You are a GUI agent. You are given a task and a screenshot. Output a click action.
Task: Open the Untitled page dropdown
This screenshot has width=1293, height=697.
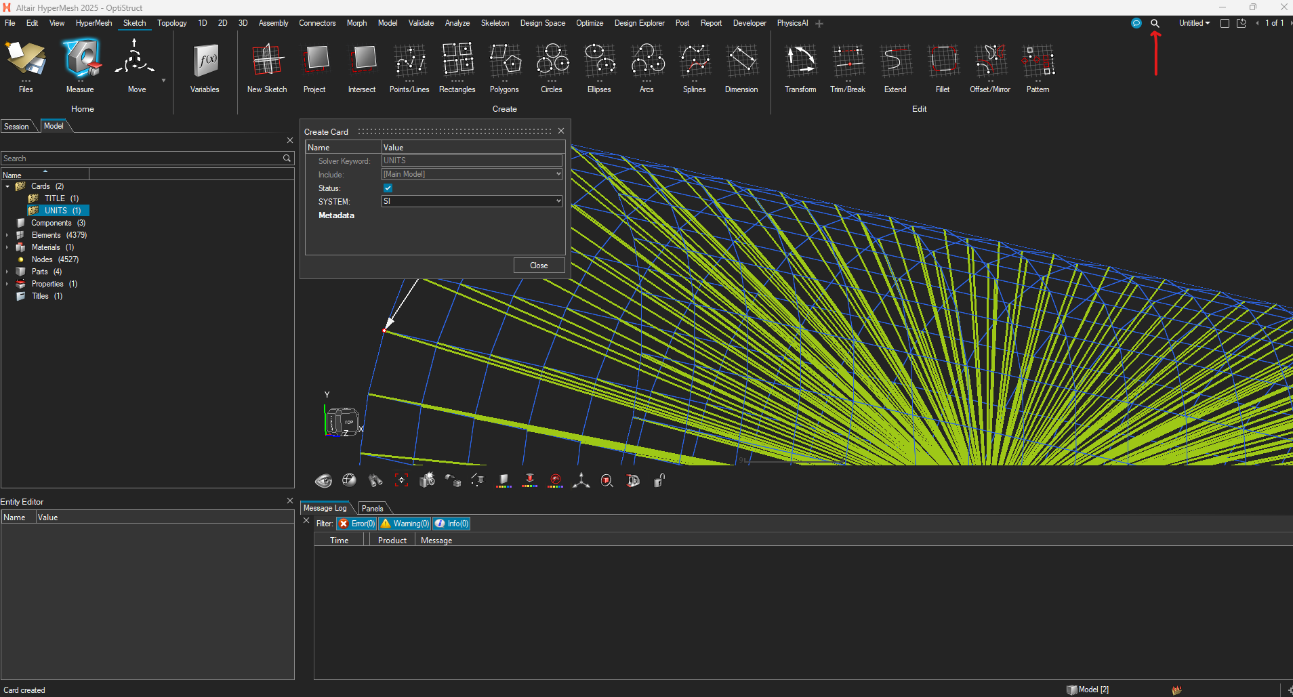(1194, 23)
